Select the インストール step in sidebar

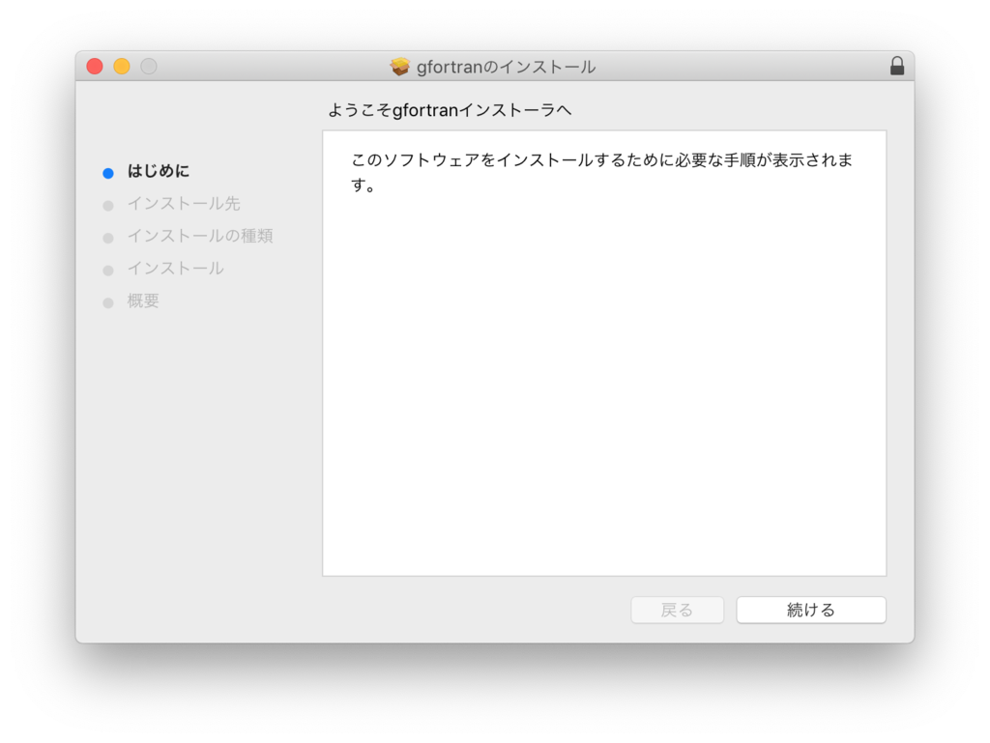[x=174, y=269]
